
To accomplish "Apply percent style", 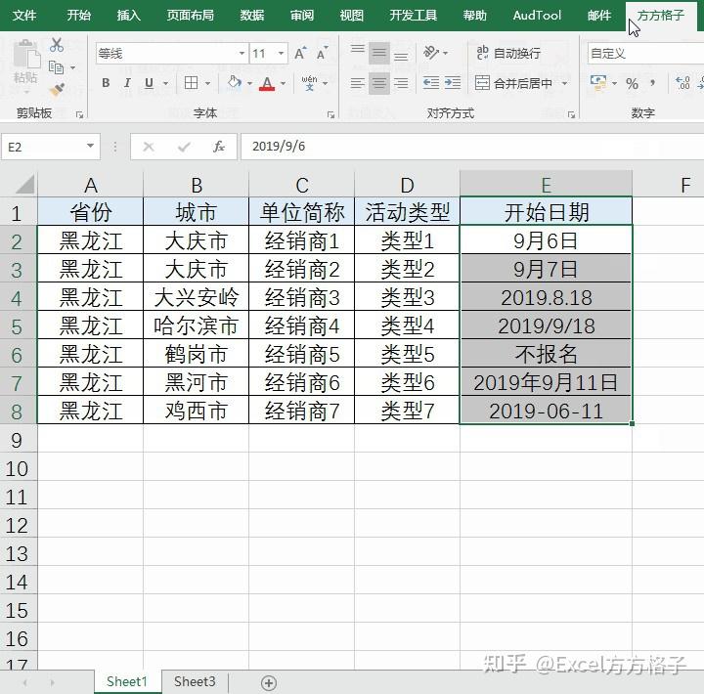I will click(x=633, y=83).
